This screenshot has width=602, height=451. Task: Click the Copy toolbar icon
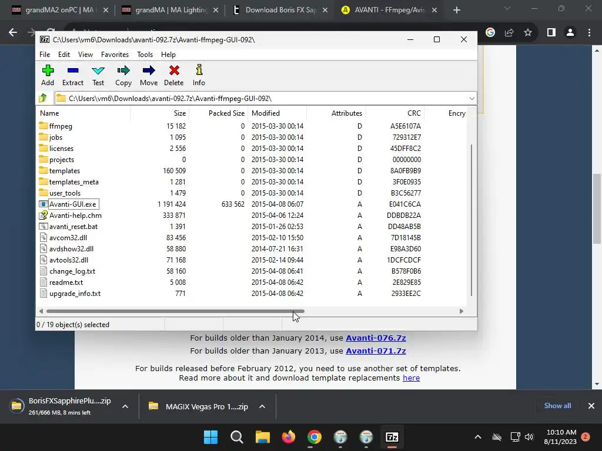[x=123, y=70]
